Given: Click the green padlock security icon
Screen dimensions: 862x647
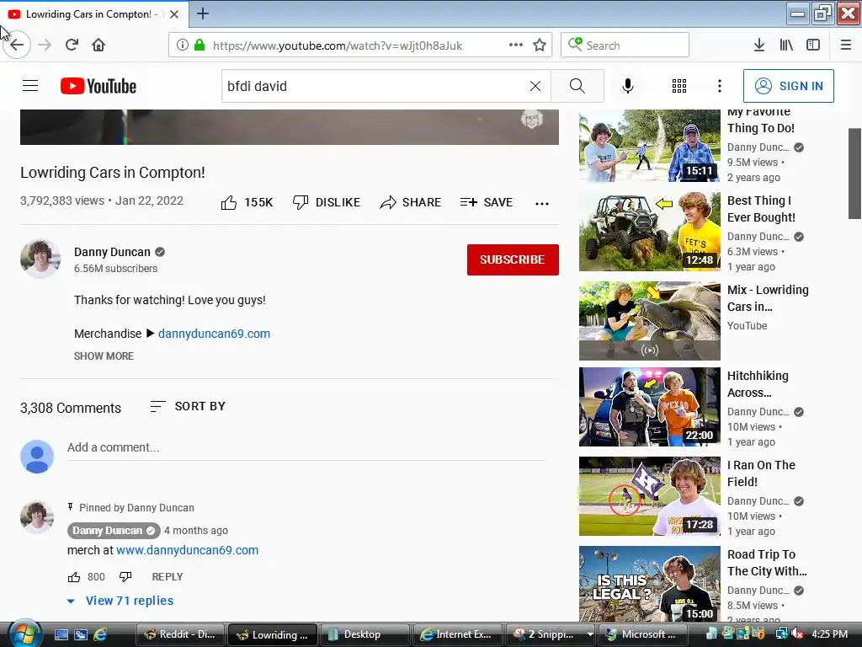Looking at the screenshot, I should pos(199,45).
